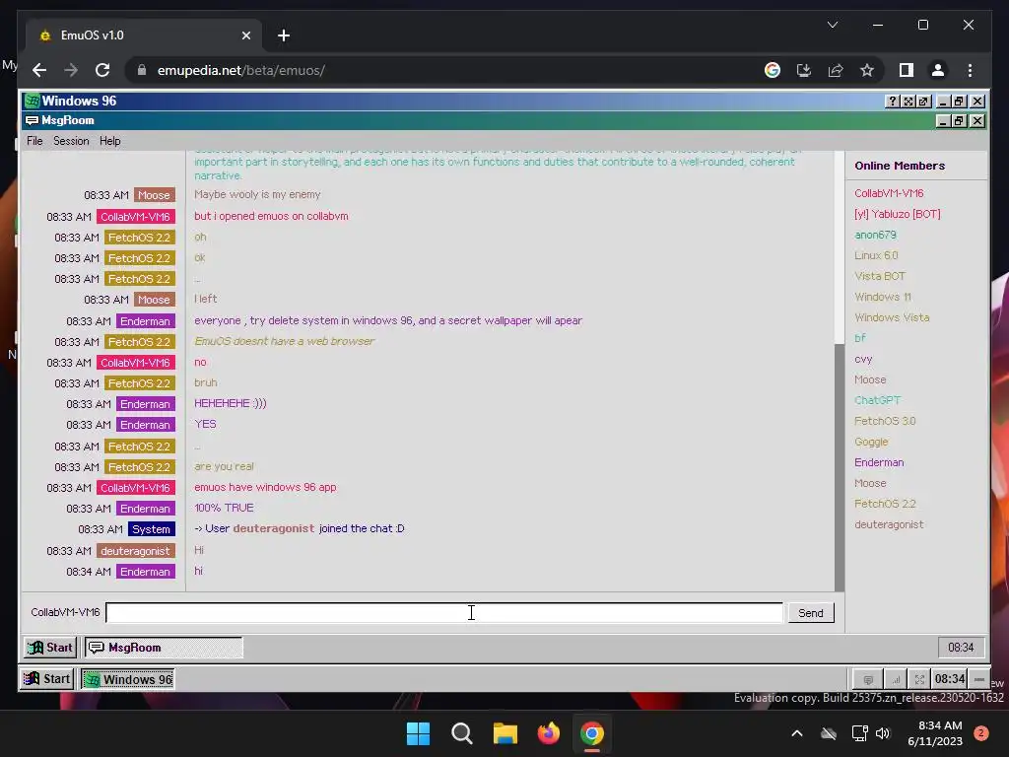Reload the page with the refresh button

click(102, 70)
